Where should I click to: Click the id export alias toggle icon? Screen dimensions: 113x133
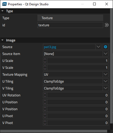point(106,25)
